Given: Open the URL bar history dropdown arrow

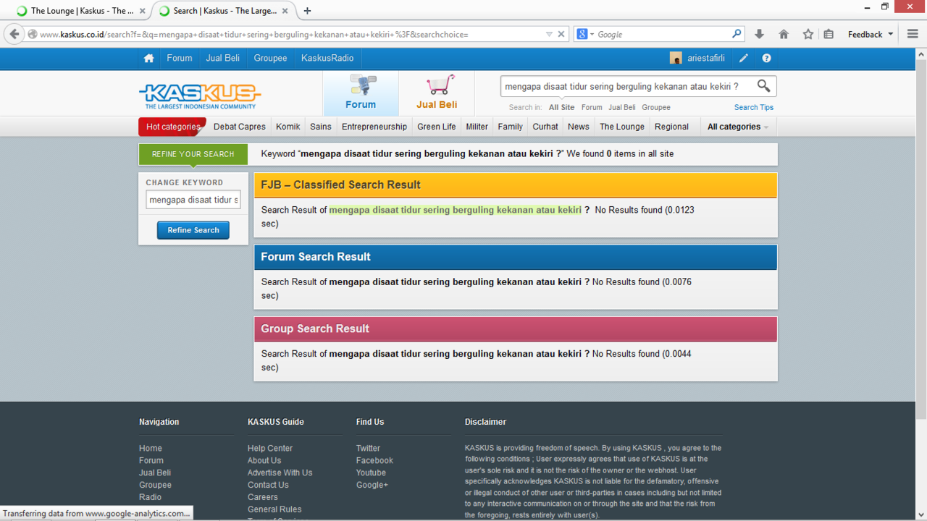Looking at the screenshot, I should point(549,34).
